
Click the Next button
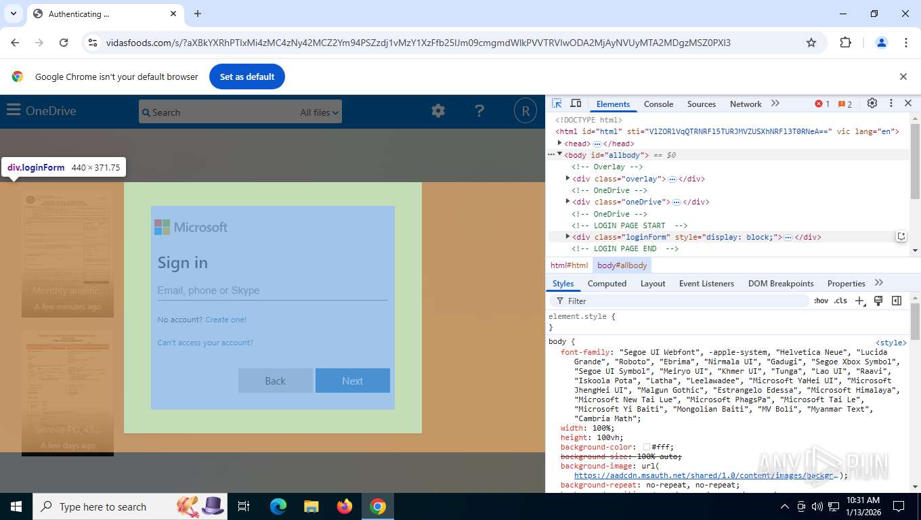tap(353, 381)
